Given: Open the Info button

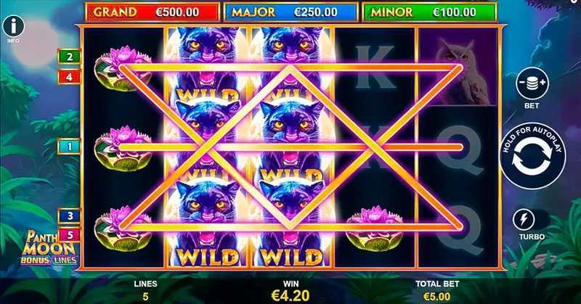Looking at the screenshot, I should tap(13, 27).
